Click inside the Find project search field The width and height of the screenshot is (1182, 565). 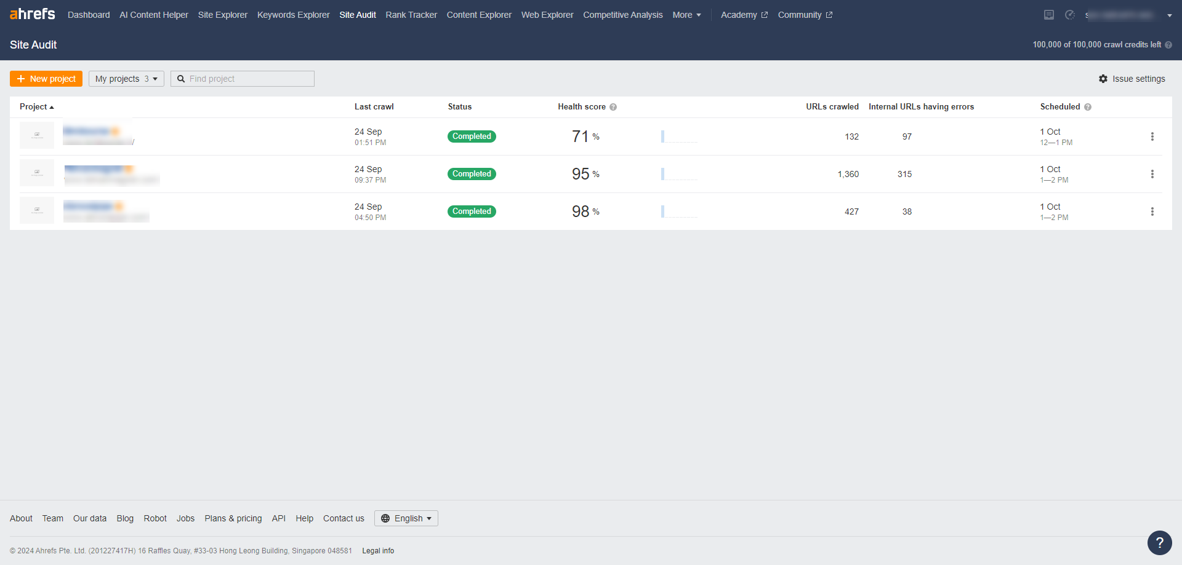(x=246, y=79)
